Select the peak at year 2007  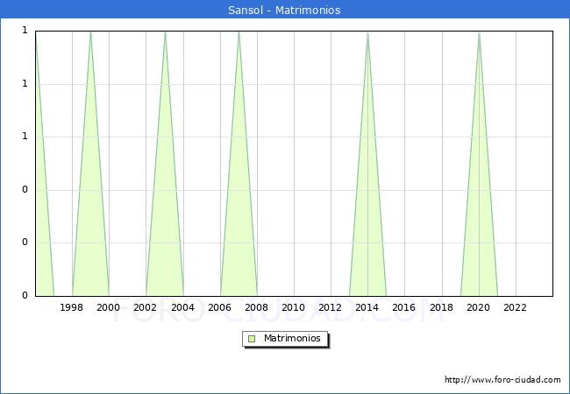239,32
